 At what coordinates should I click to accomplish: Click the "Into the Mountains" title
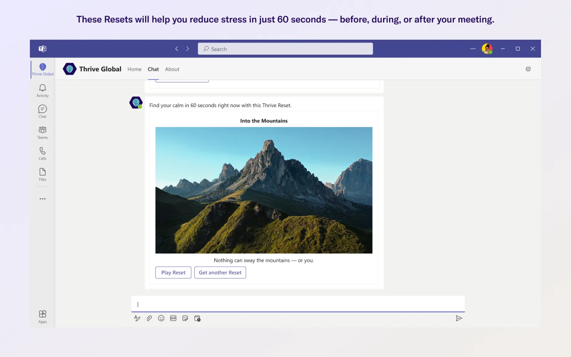pyautogui.click(x=264, y=121)
